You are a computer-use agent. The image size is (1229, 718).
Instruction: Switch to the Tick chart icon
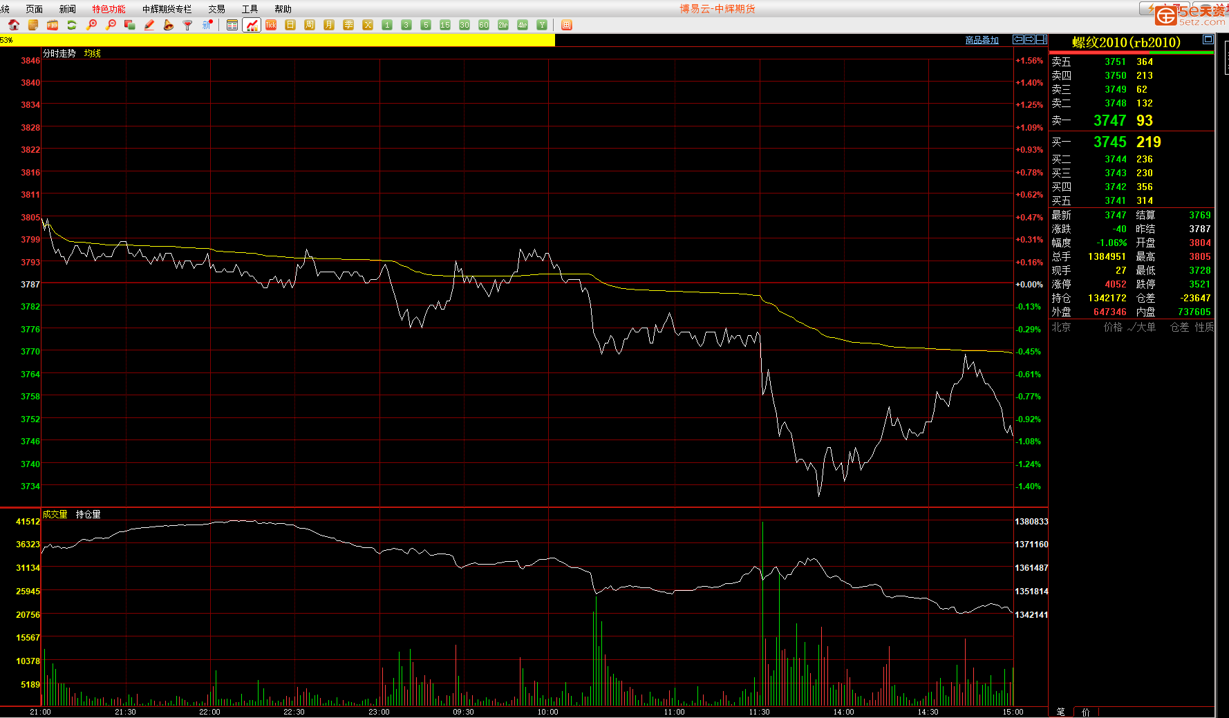click(x=271, y=25)
